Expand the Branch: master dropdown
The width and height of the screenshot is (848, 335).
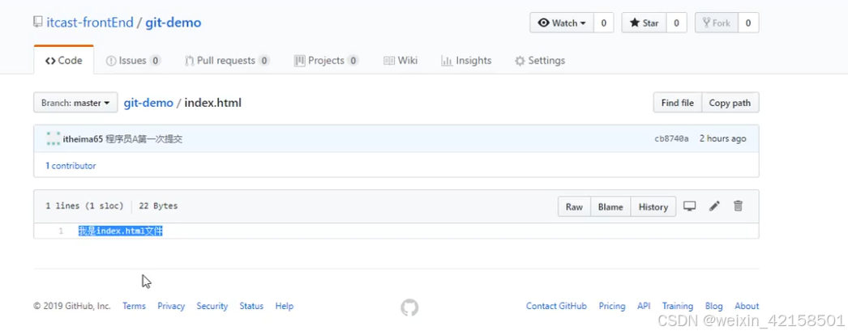coord(75,103)
